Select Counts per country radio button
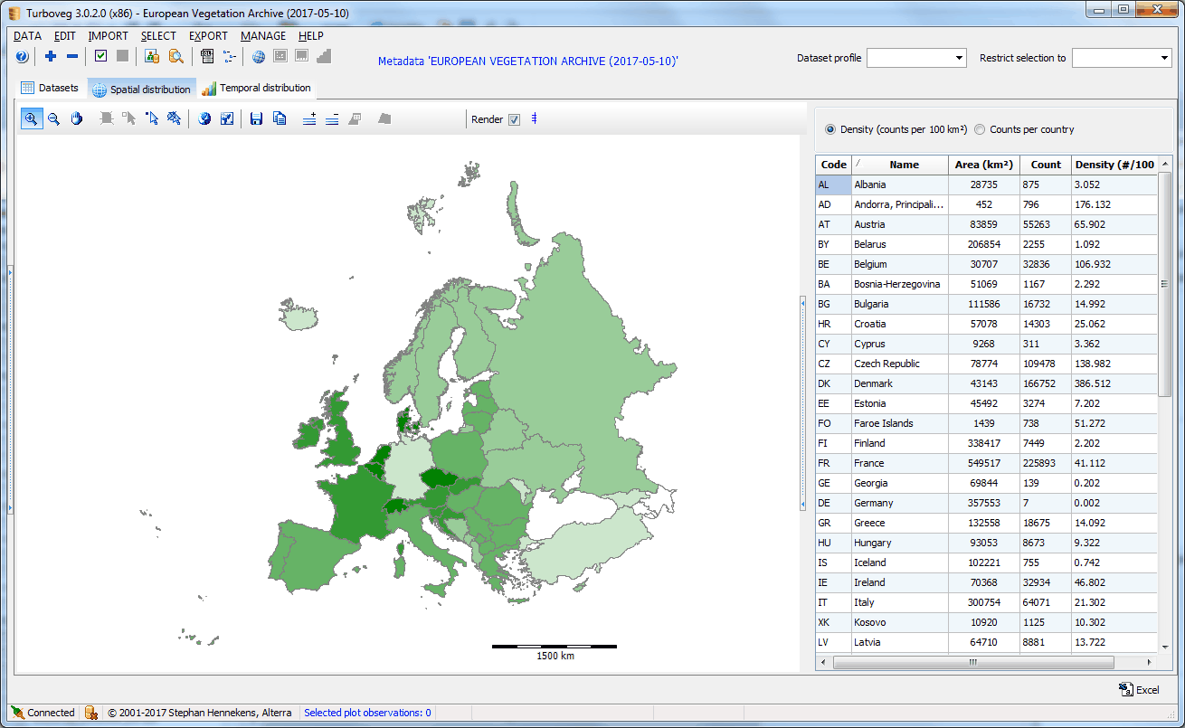The image size is (1185, 728). 980,129
